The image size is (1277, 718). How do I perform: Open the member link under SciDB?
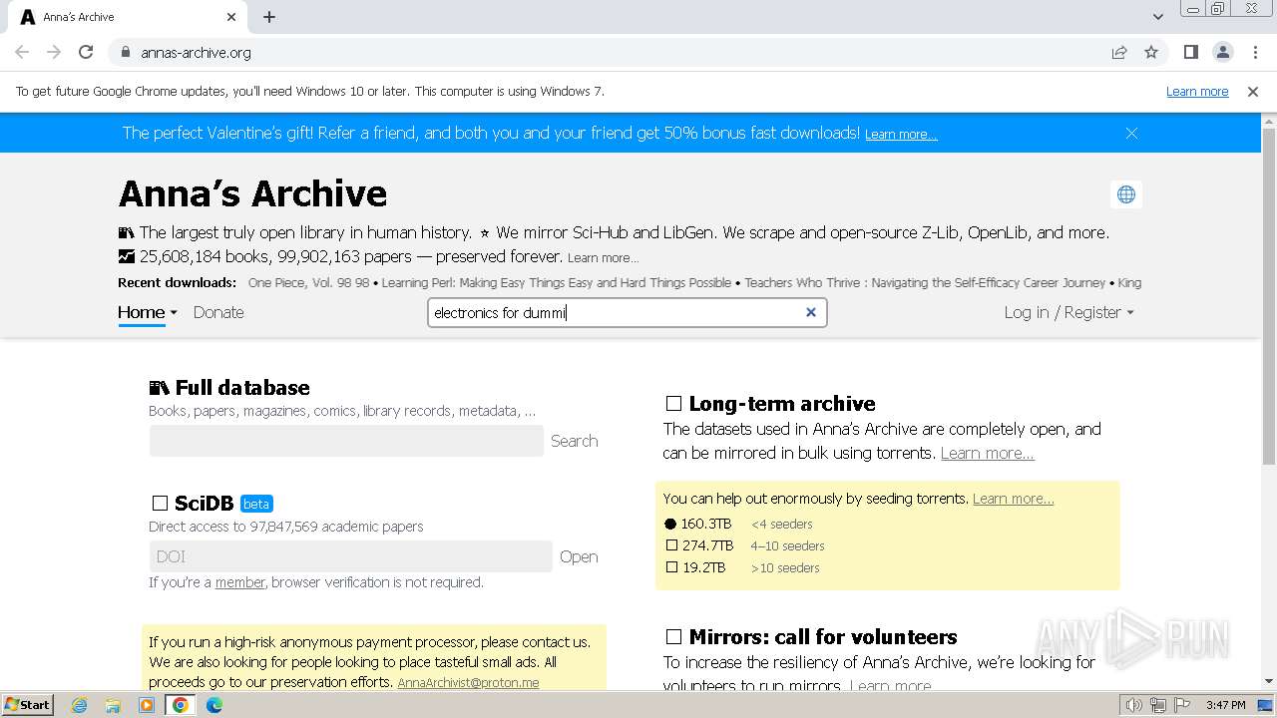pyautogui.click(x=240, y=582)
